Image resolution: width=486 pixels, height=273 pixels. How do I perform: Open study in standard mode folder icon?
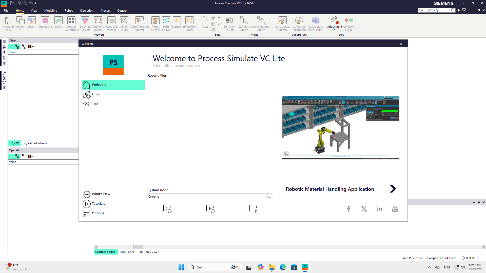pos(167,209)
